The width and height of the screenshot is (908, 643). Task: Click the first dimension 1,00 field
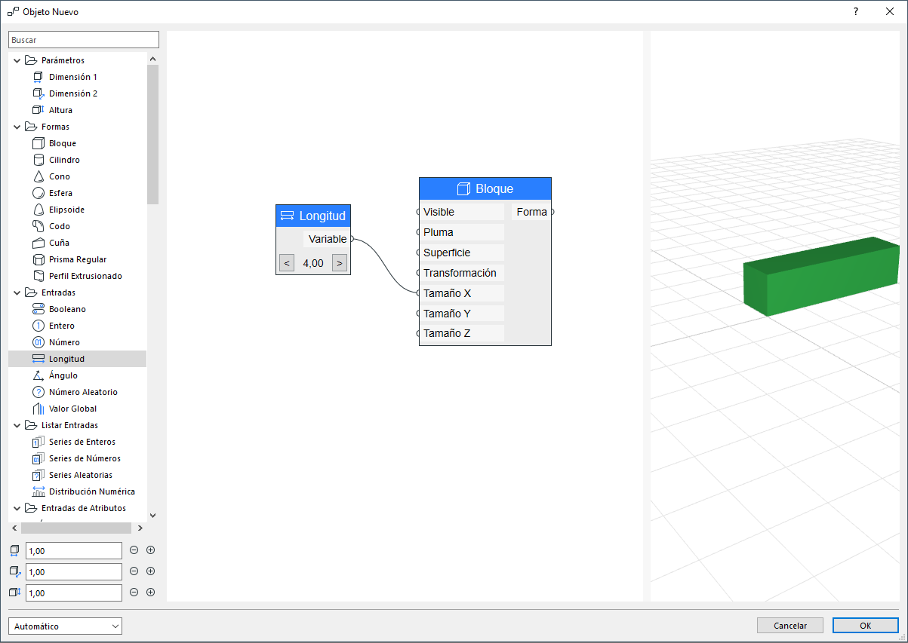point(74,551)
